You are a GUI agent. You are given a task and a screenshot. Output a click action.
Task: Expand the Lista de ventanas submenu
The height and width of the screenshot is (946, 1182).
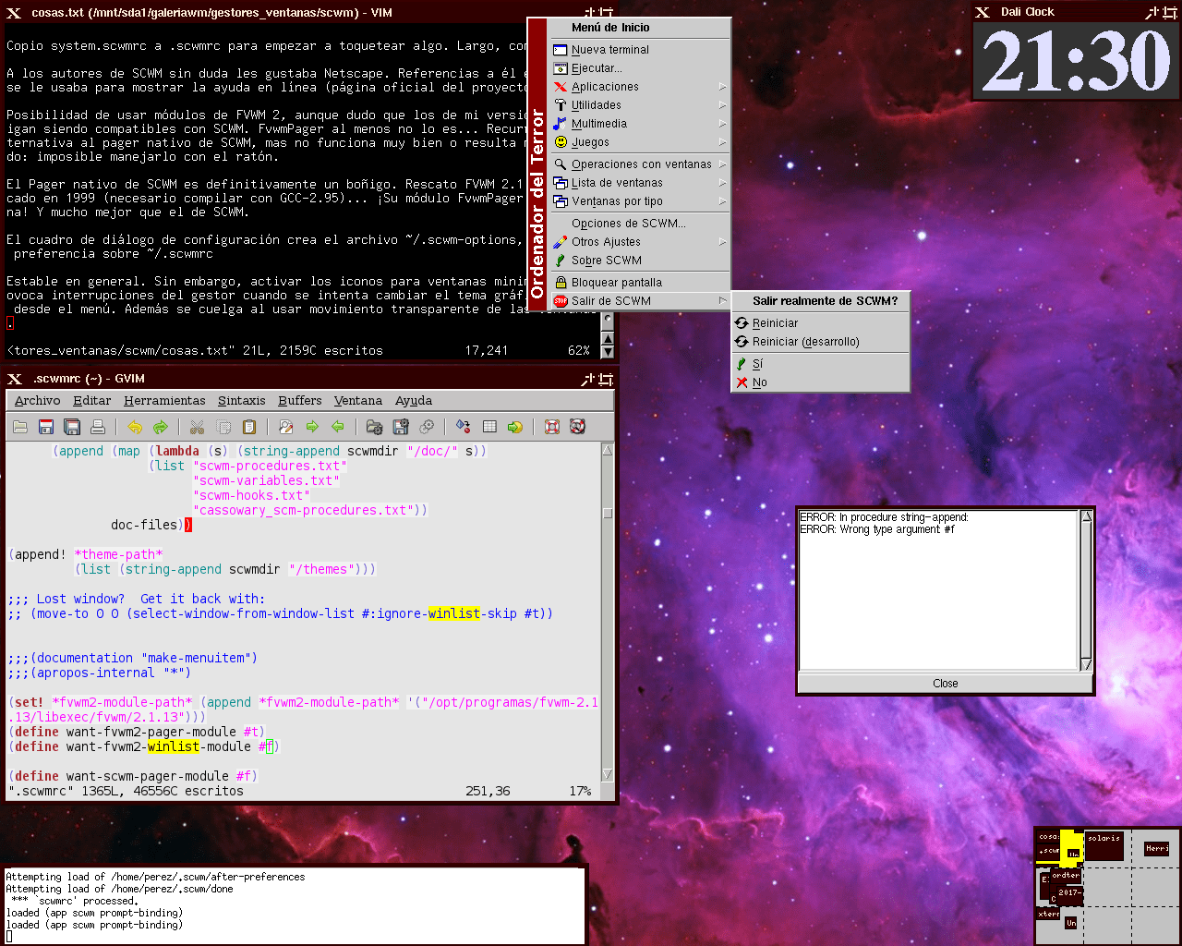pyautogui.click(x=640, y=183)
